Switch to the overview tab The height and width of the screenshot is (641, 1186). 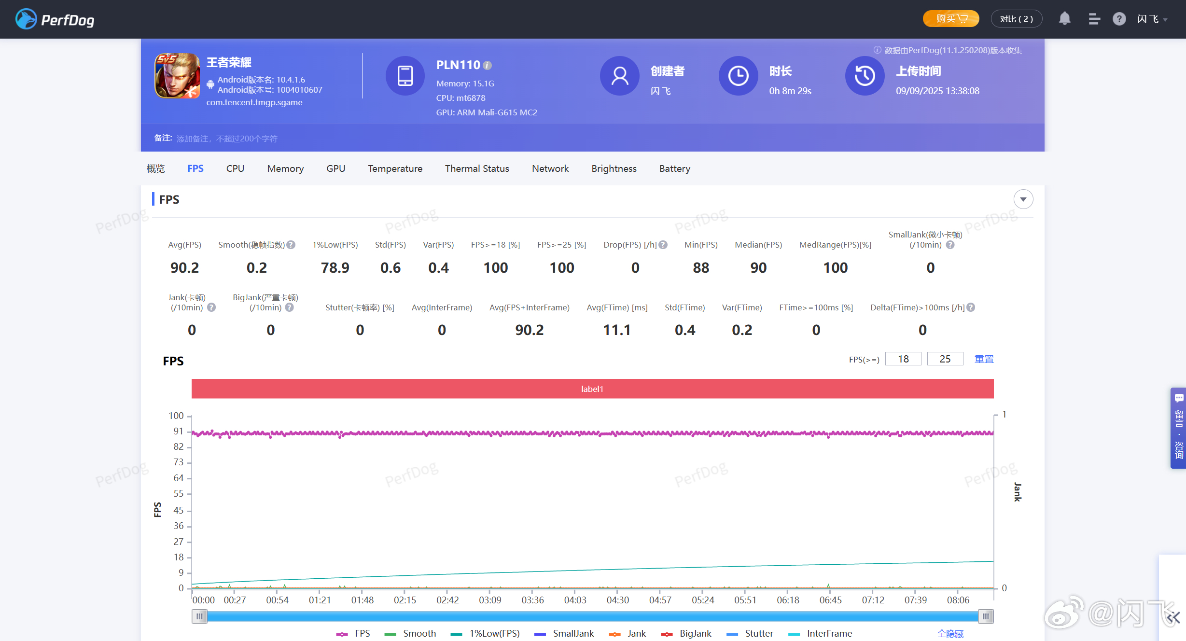156,168
